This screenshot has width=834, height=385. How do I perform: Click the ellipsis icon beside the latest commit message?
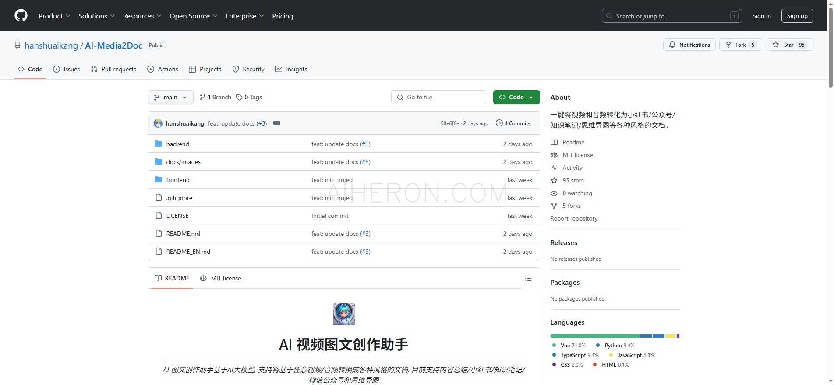pos(277,123)
